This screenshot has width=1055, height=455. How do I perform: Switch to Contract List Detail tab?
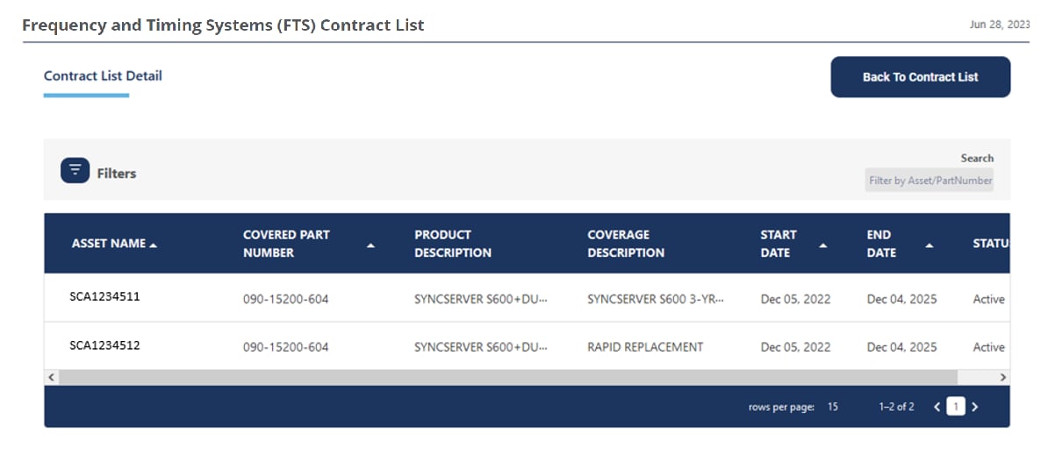103,76
